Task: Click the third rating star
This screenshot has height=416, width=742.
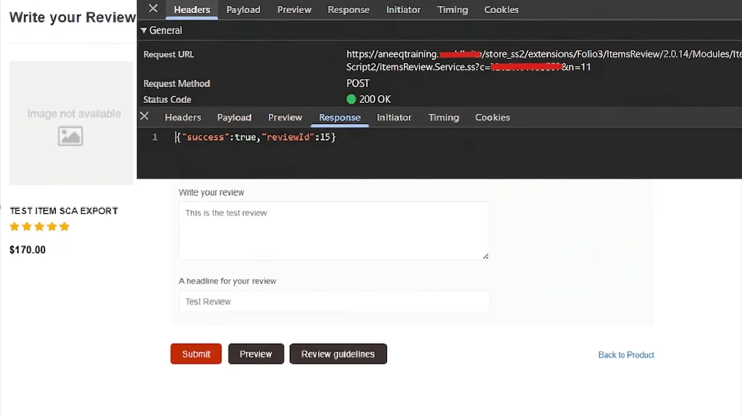Action: tap(39, 227)
